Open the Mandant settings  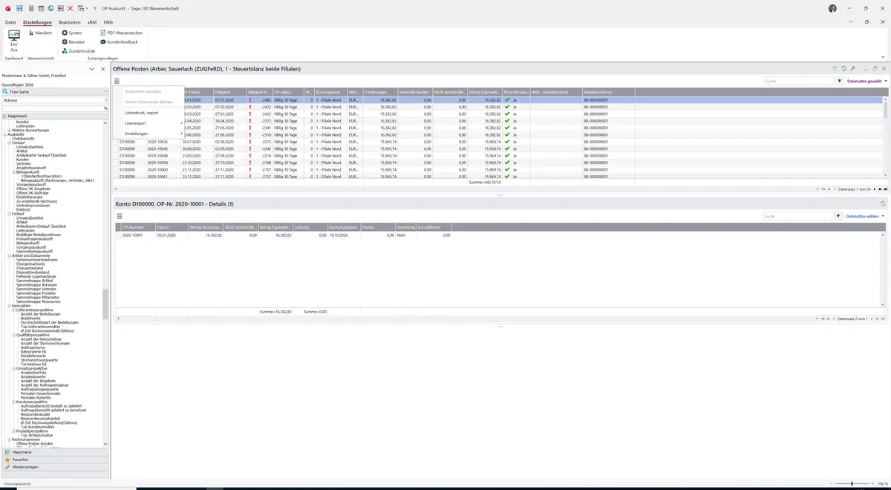[39, 33]
